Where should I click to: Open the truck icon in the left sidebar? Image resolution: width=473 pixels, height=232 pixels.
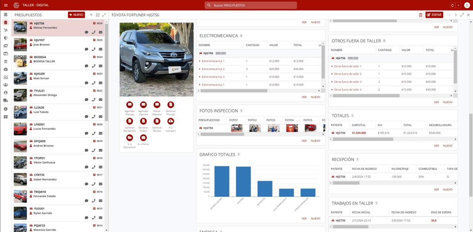click(x=6, y=101)
